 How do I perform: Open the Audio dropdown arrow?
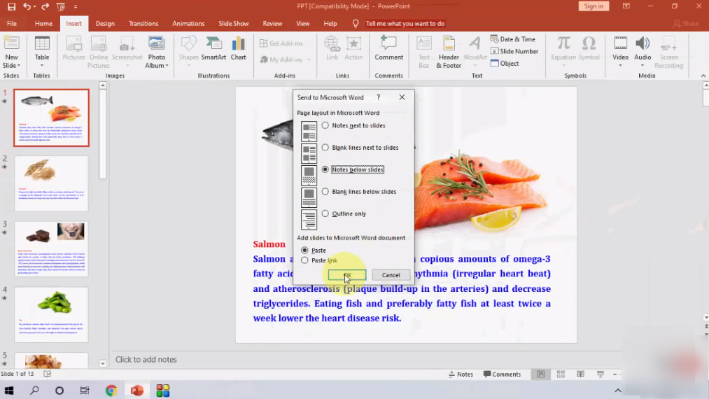642,66
